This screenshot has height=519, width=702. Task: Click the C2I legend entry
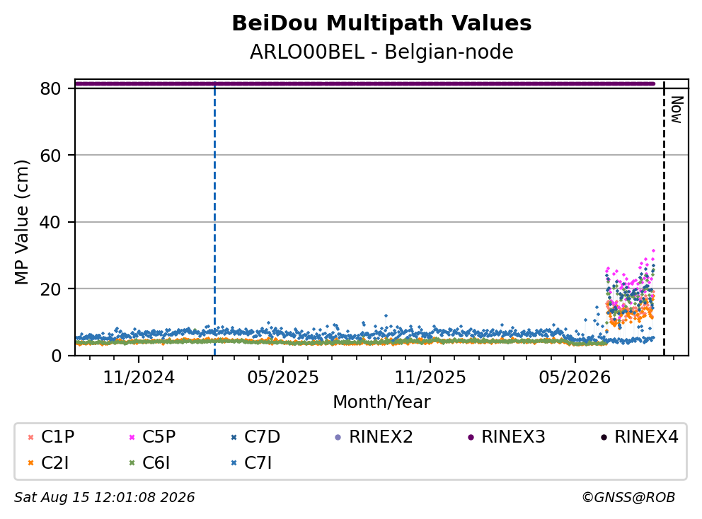48,463
